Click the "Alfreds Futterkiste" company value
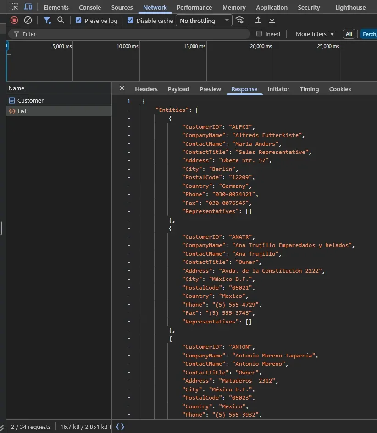This screenshot has width=377, height=433. [267, 135]
